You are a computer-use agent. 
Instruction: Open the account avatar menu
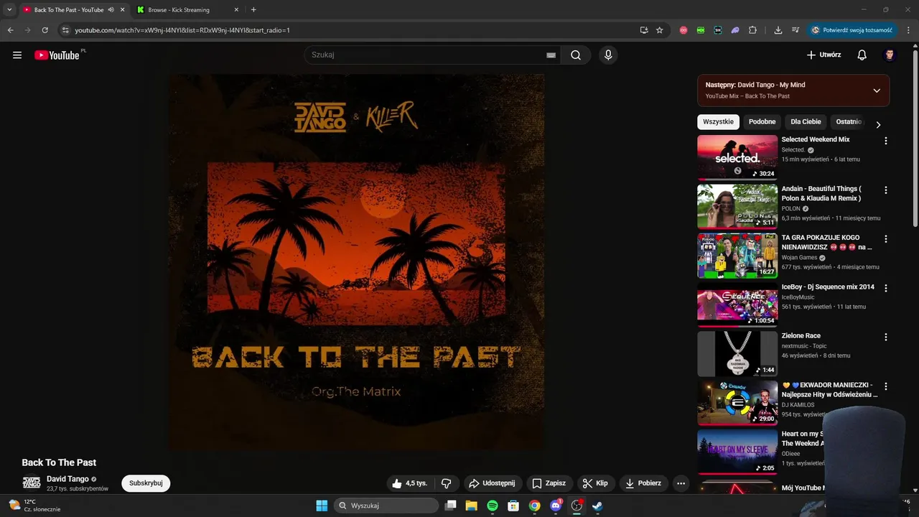point(890,55)
